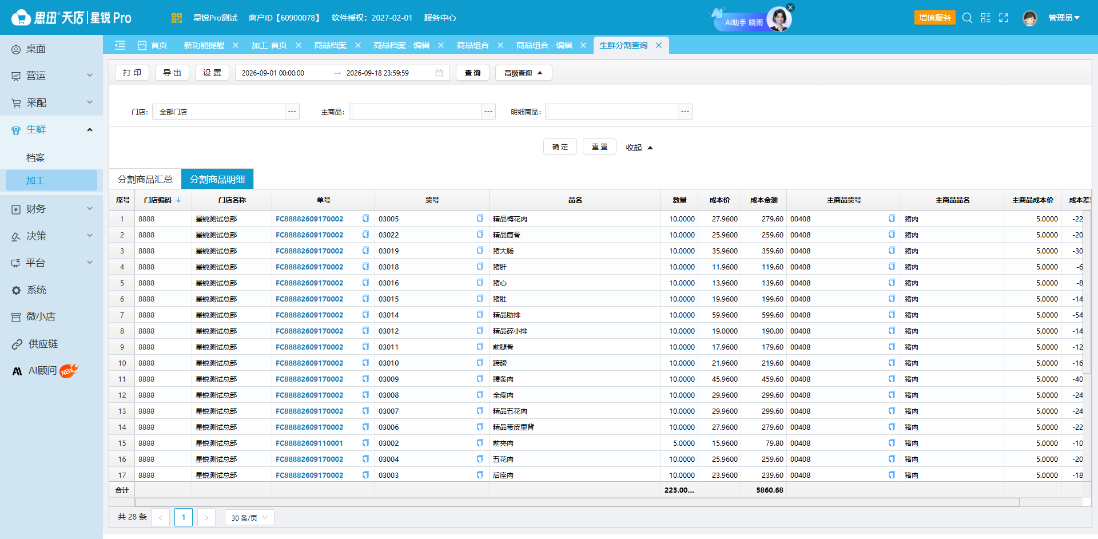Click the horizontal scrollbar below the table

click(577, 502)
